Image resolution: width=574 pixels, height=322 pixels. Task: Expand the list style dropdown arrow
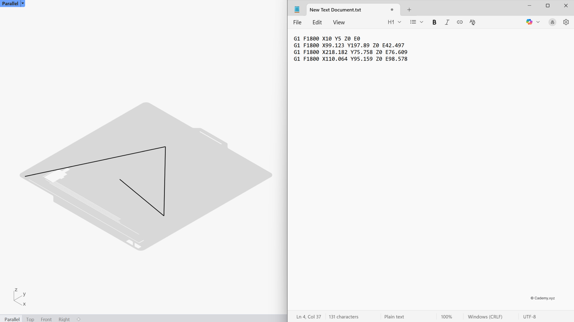(x=422, y=22)
